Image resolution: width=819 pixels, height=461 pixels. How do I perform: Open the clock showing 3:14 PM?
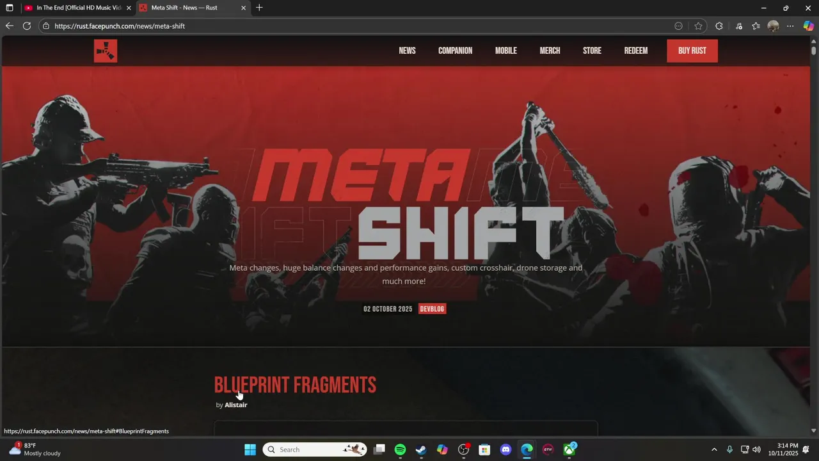783,449
